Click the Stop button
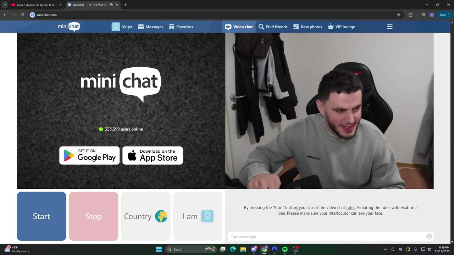454x255 pixels. pos(94,216)
